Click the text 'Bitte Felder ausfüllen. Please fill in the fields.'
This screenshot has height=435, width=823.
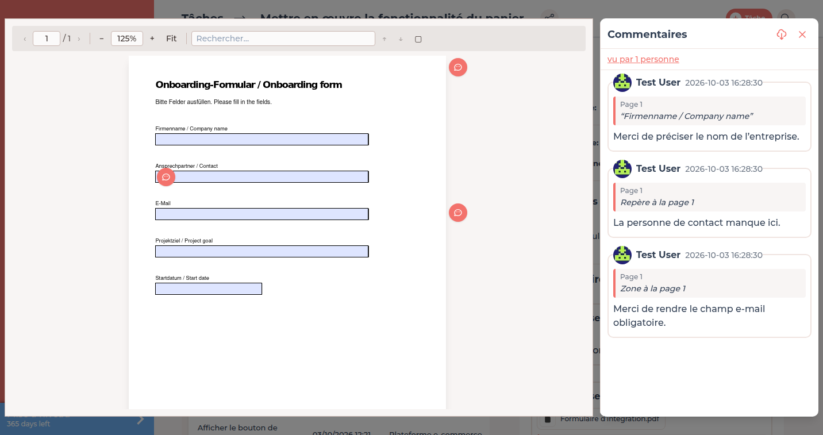tap(214, 102)
